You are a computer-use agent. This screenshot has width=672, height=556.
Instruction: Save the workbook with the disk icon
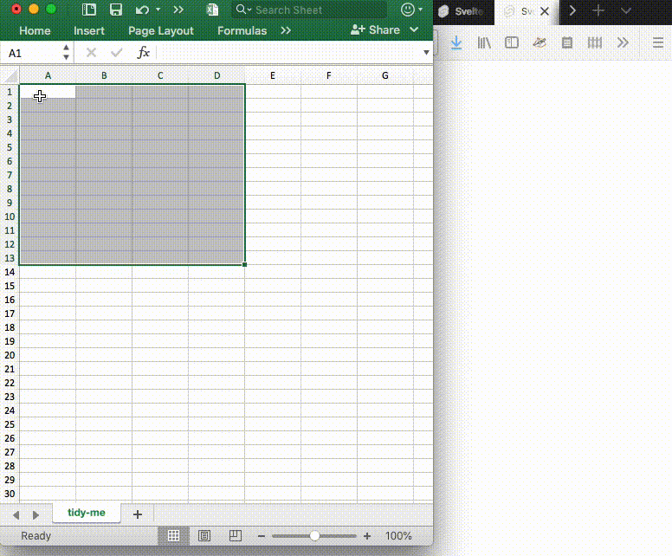[116, 10]
